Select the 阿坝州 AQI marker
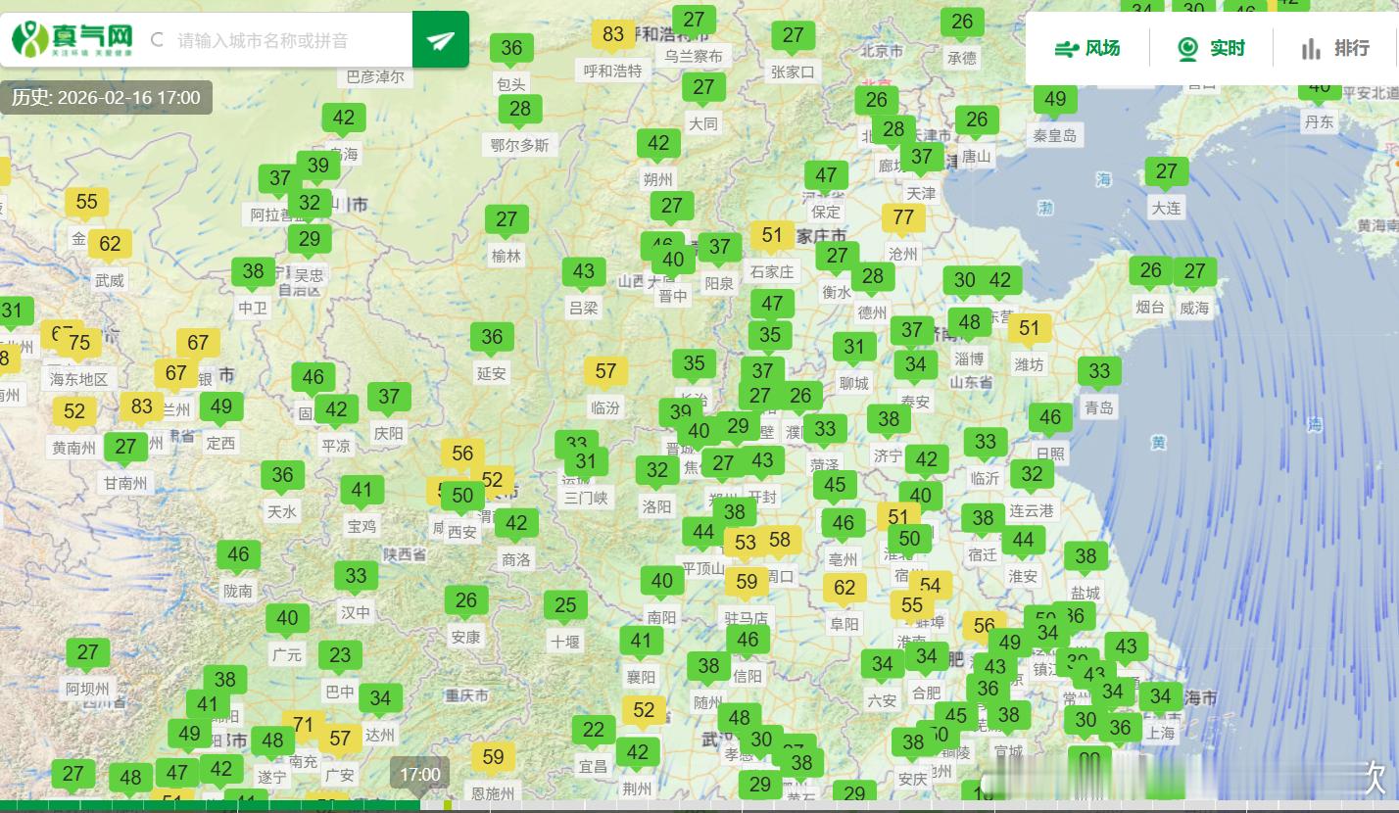 (x=87, y=655)
